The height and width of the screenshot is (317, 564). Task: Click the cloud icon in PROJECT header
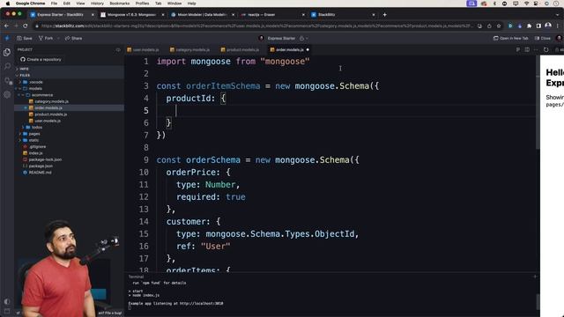point(118,49)
